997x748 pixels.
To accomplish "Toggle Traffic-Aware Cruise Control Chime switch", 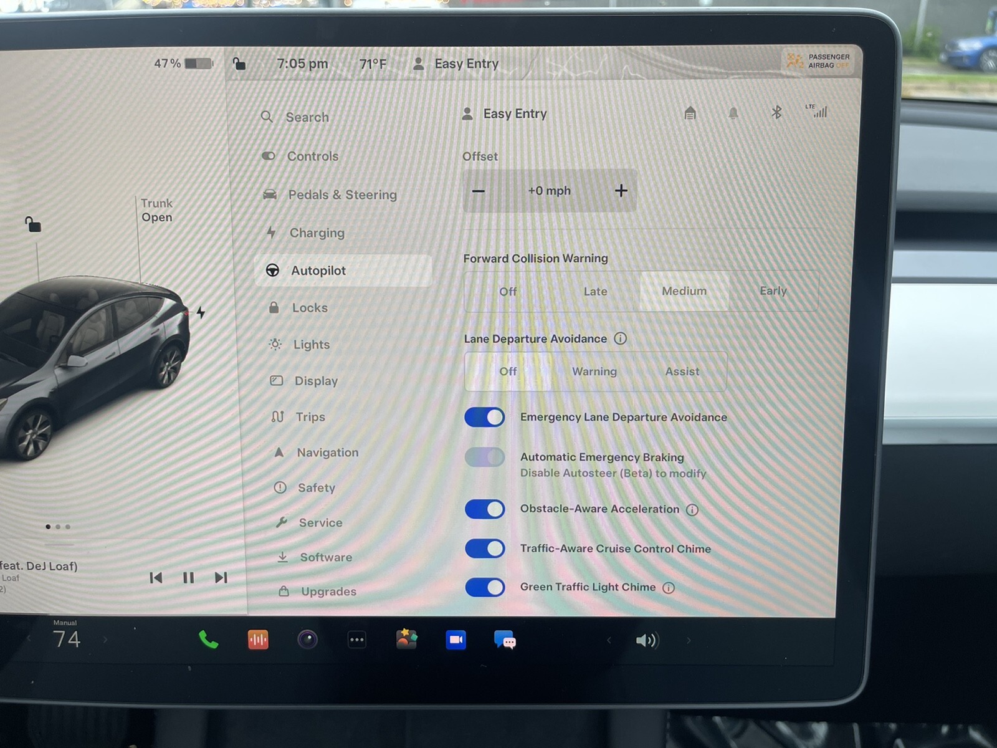I will [x=485, y=549].
